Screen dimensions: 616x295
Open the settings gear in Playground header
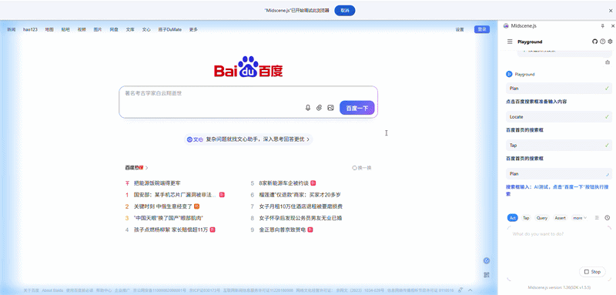tap(610, 42)
